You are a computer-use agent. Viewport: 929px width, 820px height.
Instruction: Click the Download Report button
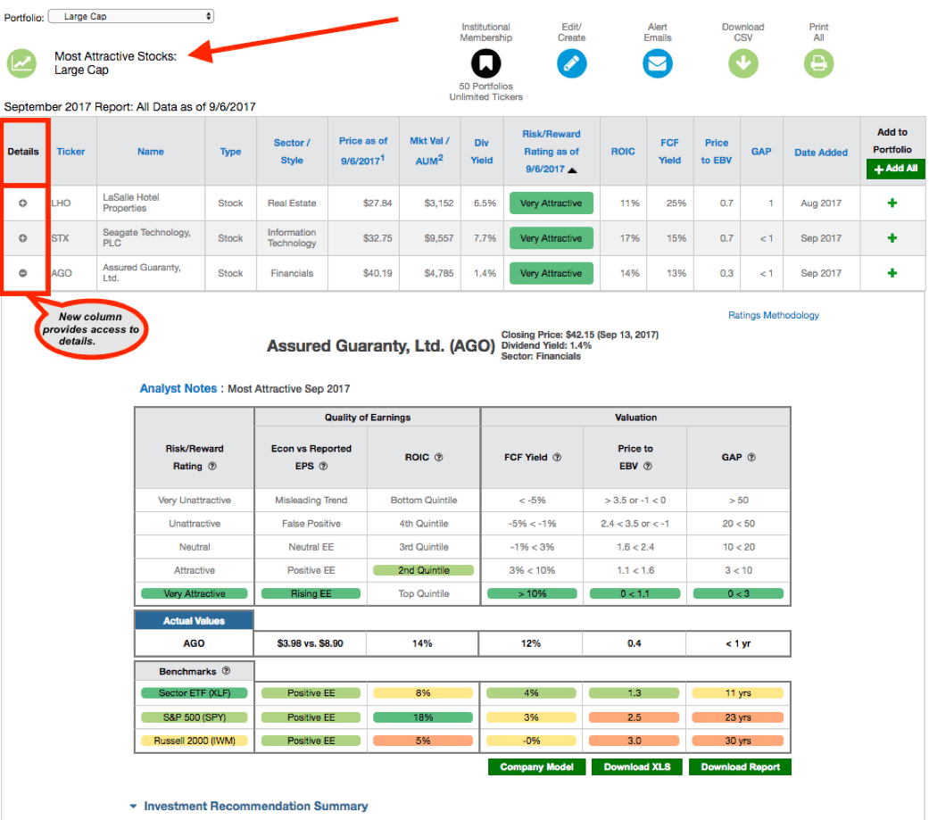point(740,766)
